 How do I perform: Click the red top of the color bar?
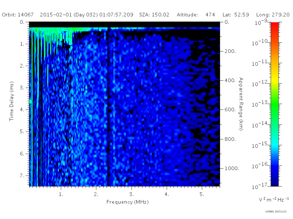coord(274,26)
